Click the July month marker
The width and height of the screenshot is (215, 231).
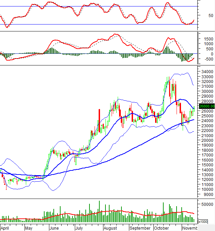(79, 228)
